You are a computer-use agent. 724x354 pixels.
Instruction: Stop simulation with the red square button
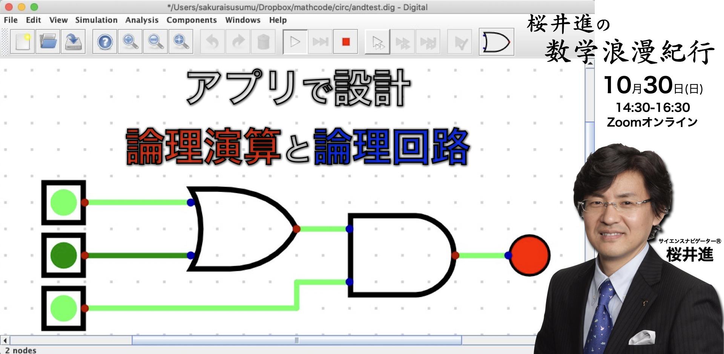coord(346,42)
